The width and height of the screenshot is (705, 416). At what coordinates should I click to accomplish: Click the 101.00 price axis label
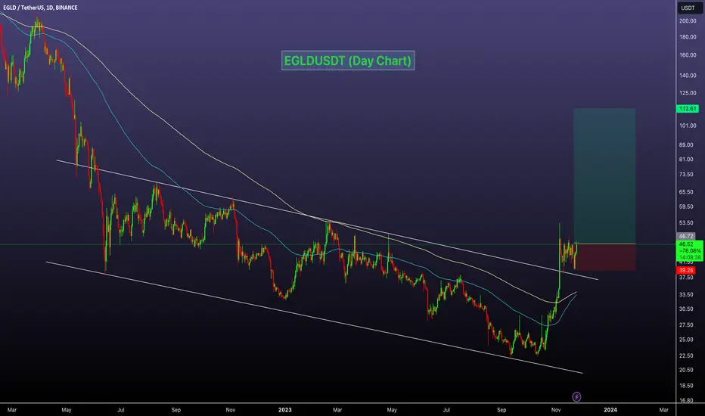click(x=688, y=126)
